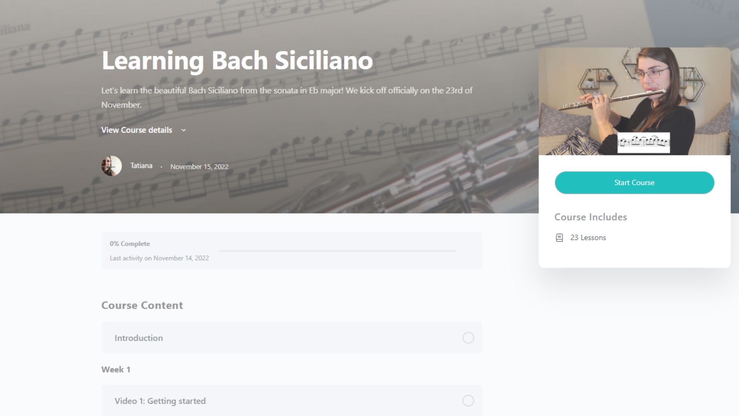Screen dimensions: 739x416
Task: Click the Learning Bach Siciliano title
Action: click(x=237, y=60)
